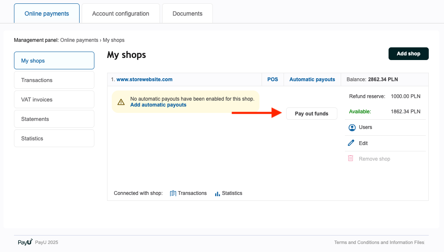Click the yellow warning triangle icon
The width and height of the screenshot is (444, 252).
click(x=121, y=101)
